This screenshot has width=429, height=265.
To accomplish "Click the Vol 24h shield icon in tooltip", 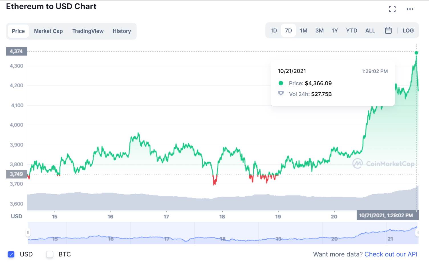I will [280, 93].
